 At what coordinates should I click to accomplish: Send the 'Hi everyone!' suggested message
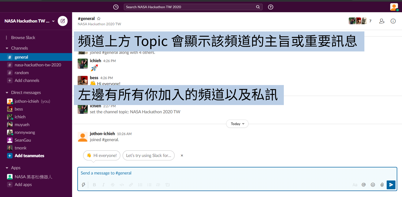102,155
